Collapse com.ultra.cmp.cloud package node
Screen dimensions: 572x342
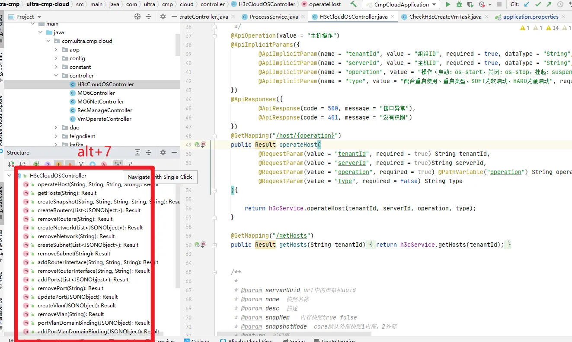49,41
